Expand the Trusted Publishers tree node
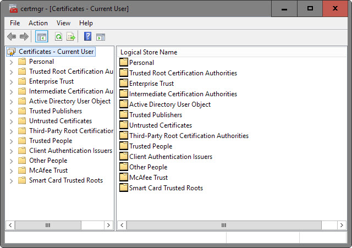 (11, 112)
